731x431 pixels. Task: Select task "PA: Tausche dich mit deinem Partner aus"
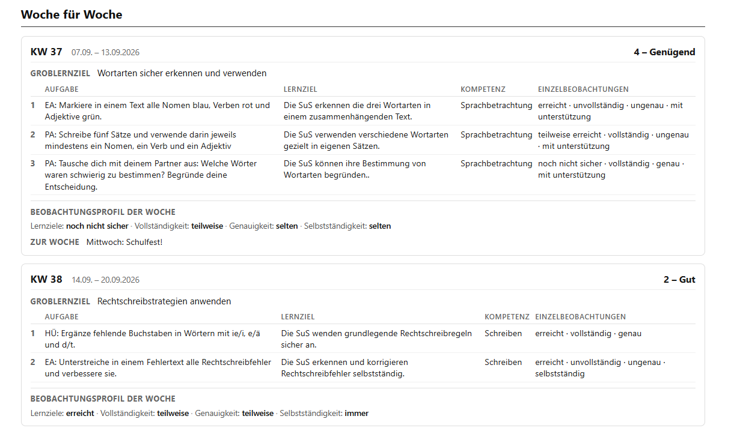coord(151,175)
